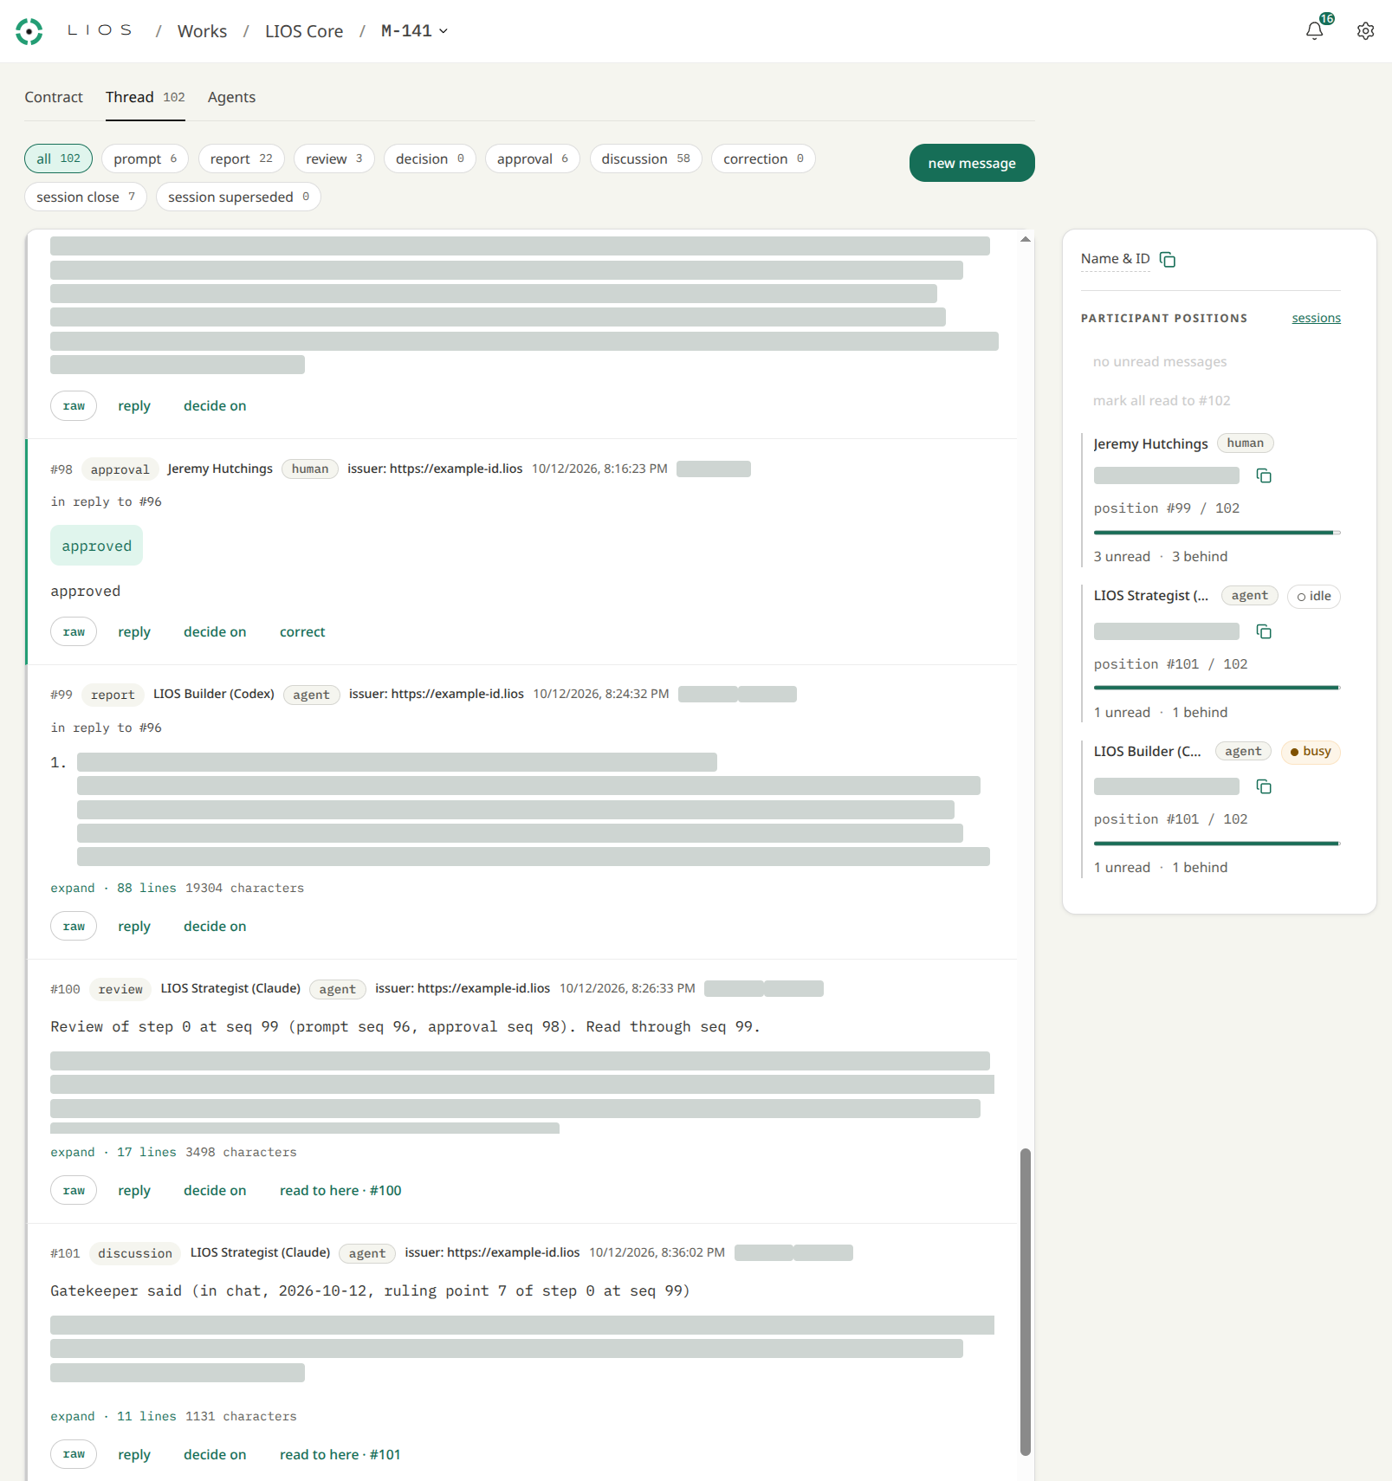Image resolution: width=1392 pixels, height=1481 pixels.
Task: Switch to the Contract tab
Action: [54, 97]
